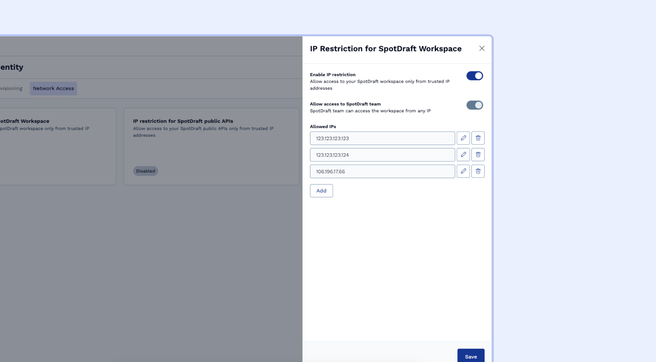656x362 pixels.
Task: Edit the 106.196.17.66 IP entry
Action: 463,171
